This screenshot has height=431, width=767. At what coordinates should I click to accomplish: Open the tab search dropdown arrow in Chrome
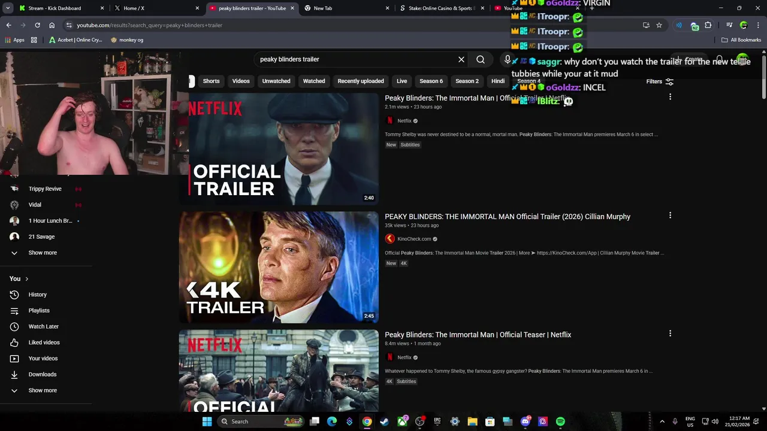(x=8, y=8)
